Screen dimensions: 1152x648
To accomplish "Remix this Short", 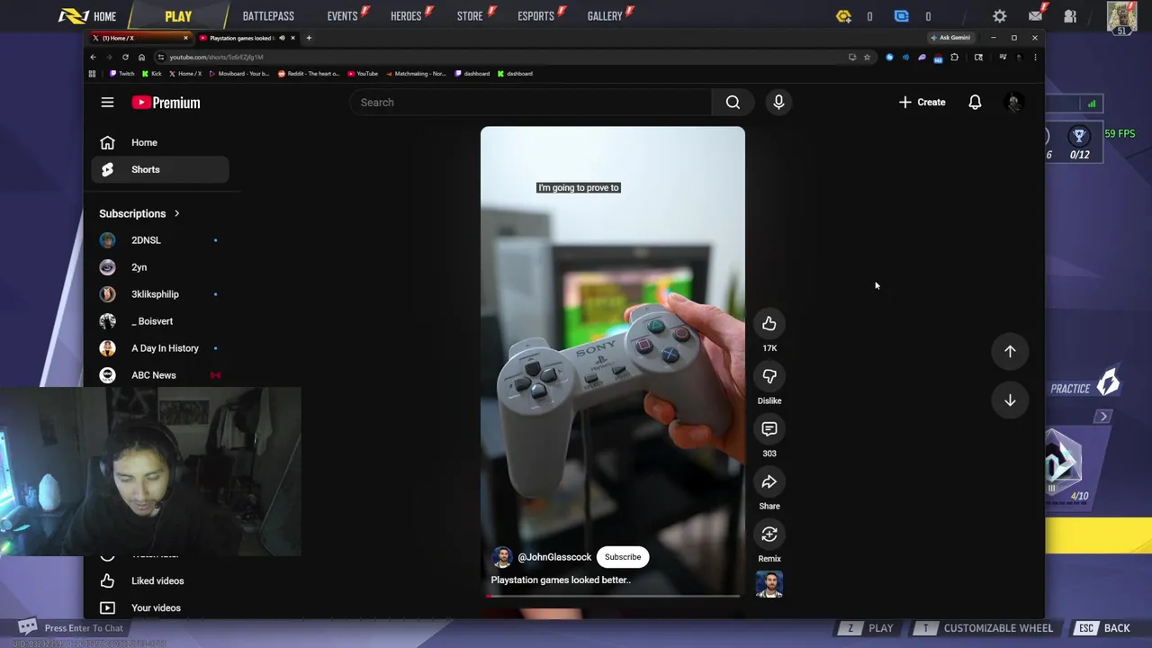I will point(769,535).
